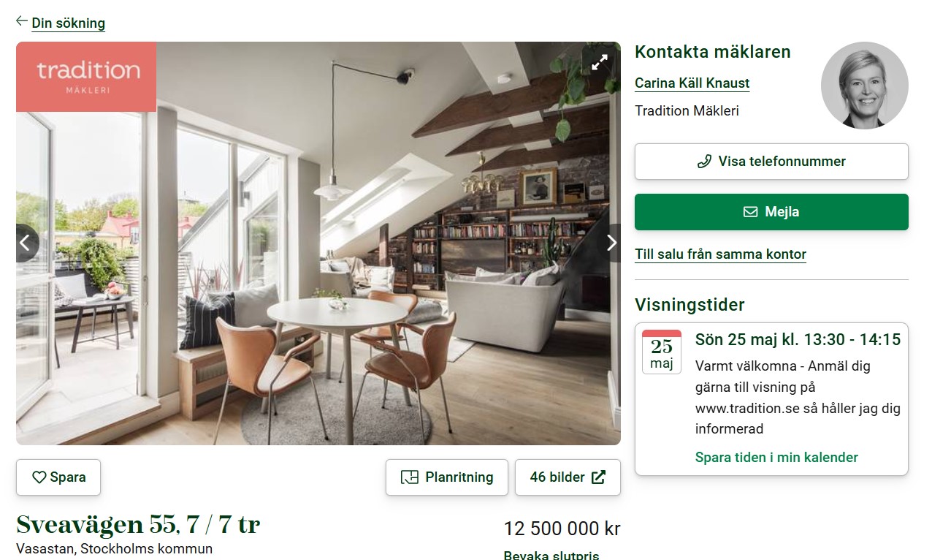The height and width of the screenshot is (560, 932).
Task: Click the phone icon in Visa telefonnummer
Action: click(704, 162)
